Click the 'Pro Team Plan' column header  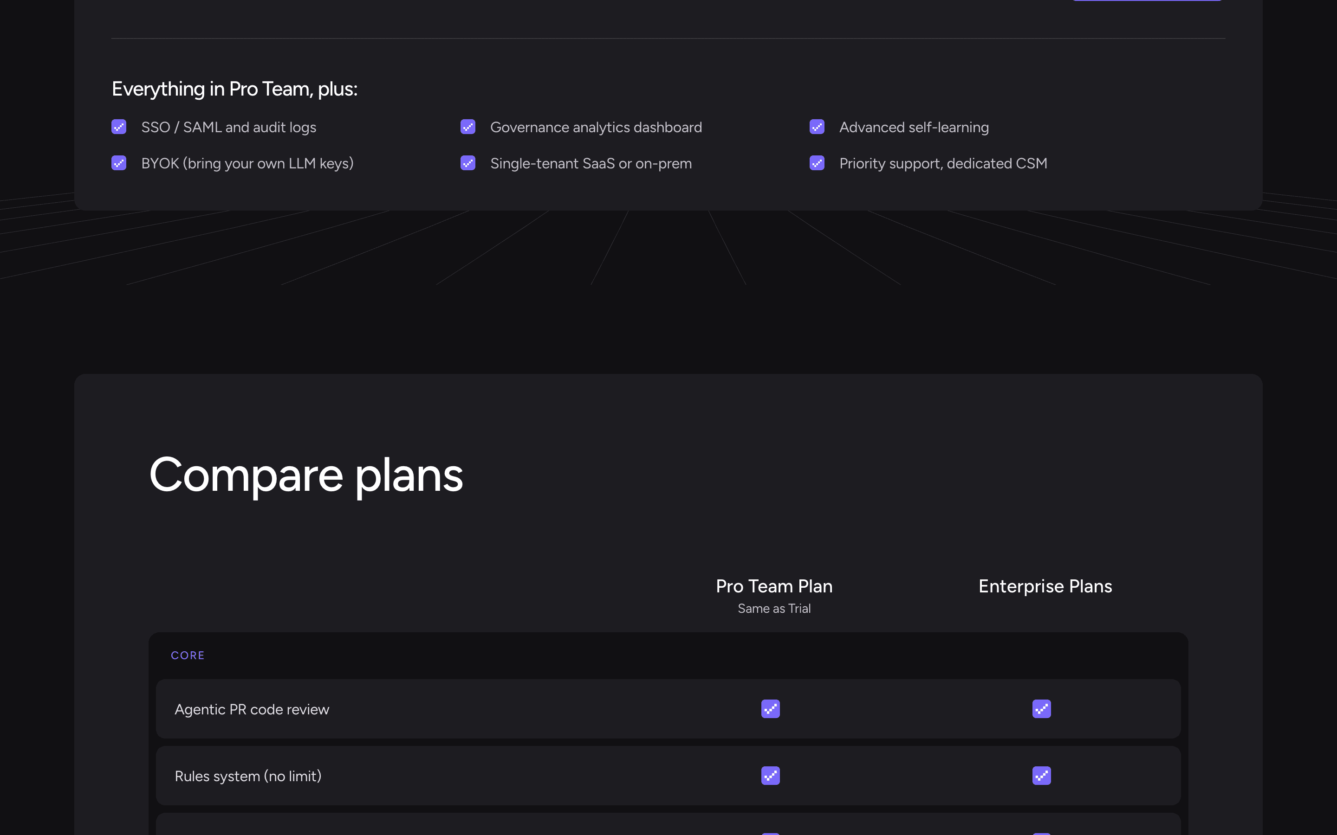coord(774,586)
